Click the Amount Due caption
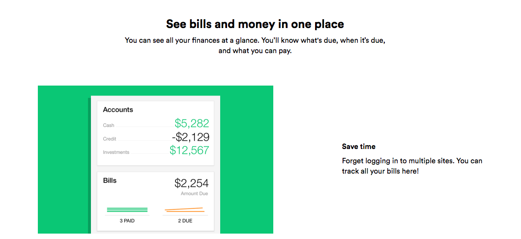The width and height of the screenshot is (521, 239). tap(194, 193)
